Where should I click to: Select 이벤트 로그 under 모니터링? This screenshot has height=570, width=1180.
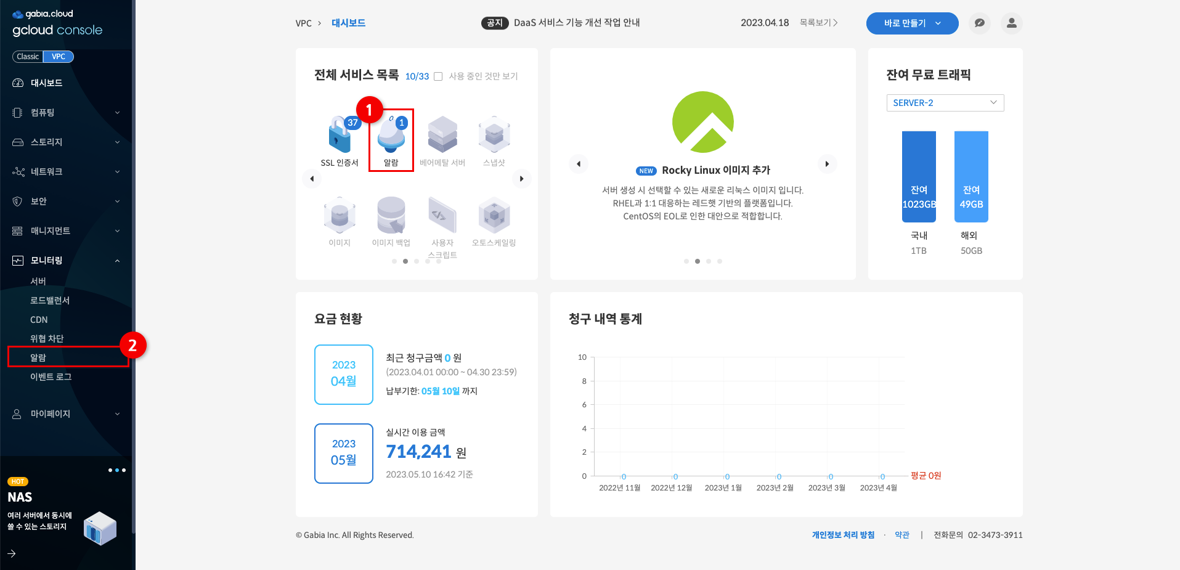pyautogui.click(x=51, y=377)
